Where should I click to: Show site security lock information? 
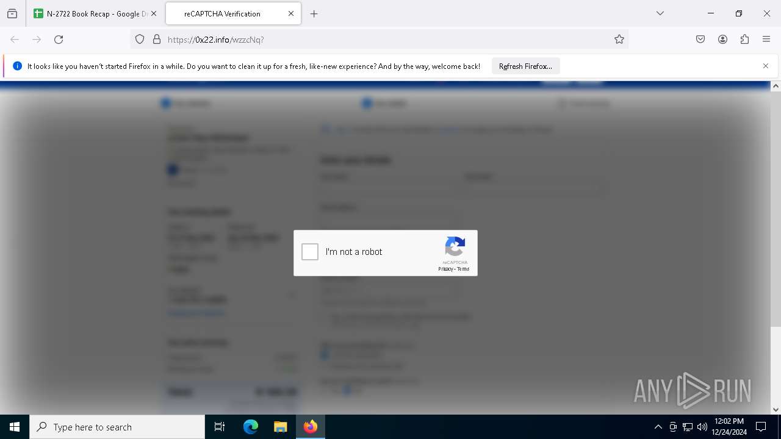point(157,39)
